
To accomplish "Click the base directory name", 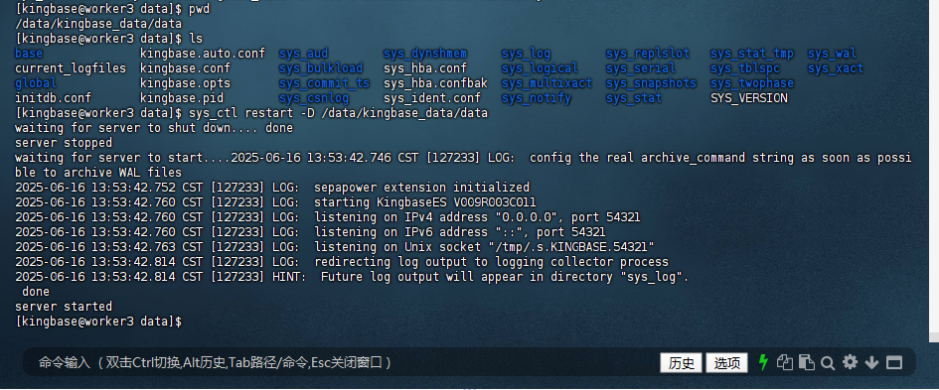I will [29, 54].
